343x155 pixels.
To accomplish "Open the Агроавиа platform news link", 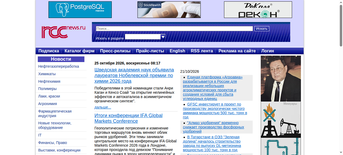I will click(x=213, y=88).
